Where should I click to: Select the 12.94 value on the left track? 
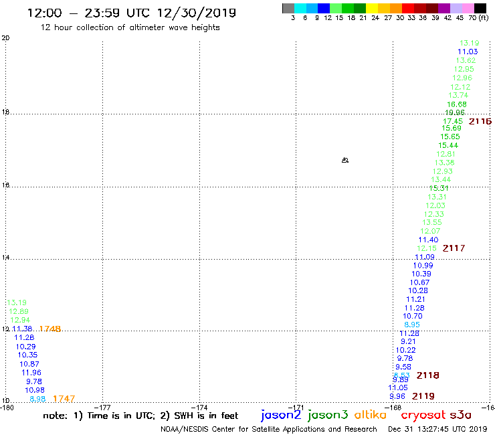click(20, 320)
